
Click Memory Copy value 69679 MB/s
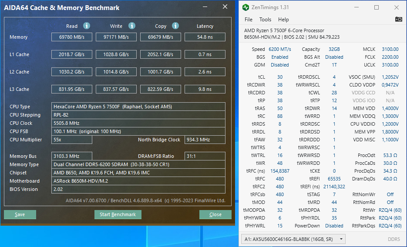click(161, 37)
